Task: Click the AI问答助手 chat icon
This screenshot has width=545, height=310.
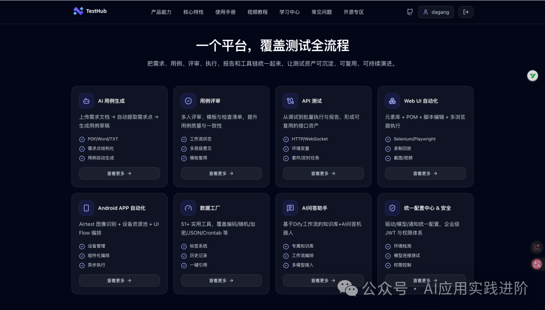Action: pyautogui.click(x=290, y=208)
